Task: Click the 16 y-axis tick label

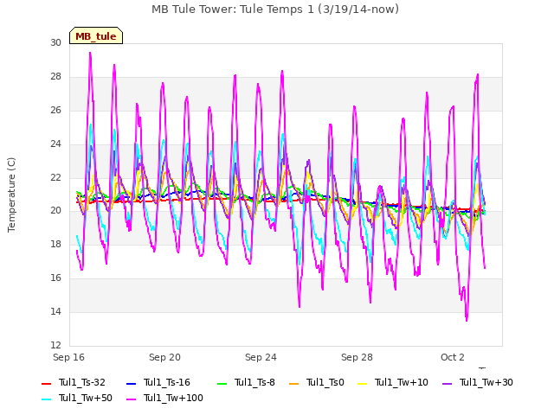Action: pyautogui.click(x=55, y=278)
